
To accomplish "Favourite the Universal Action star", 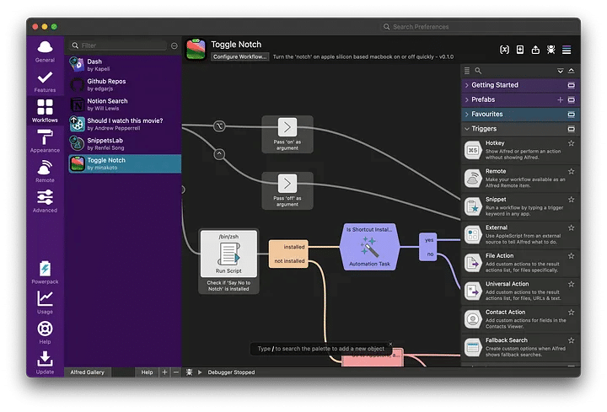I will point(571,284).
